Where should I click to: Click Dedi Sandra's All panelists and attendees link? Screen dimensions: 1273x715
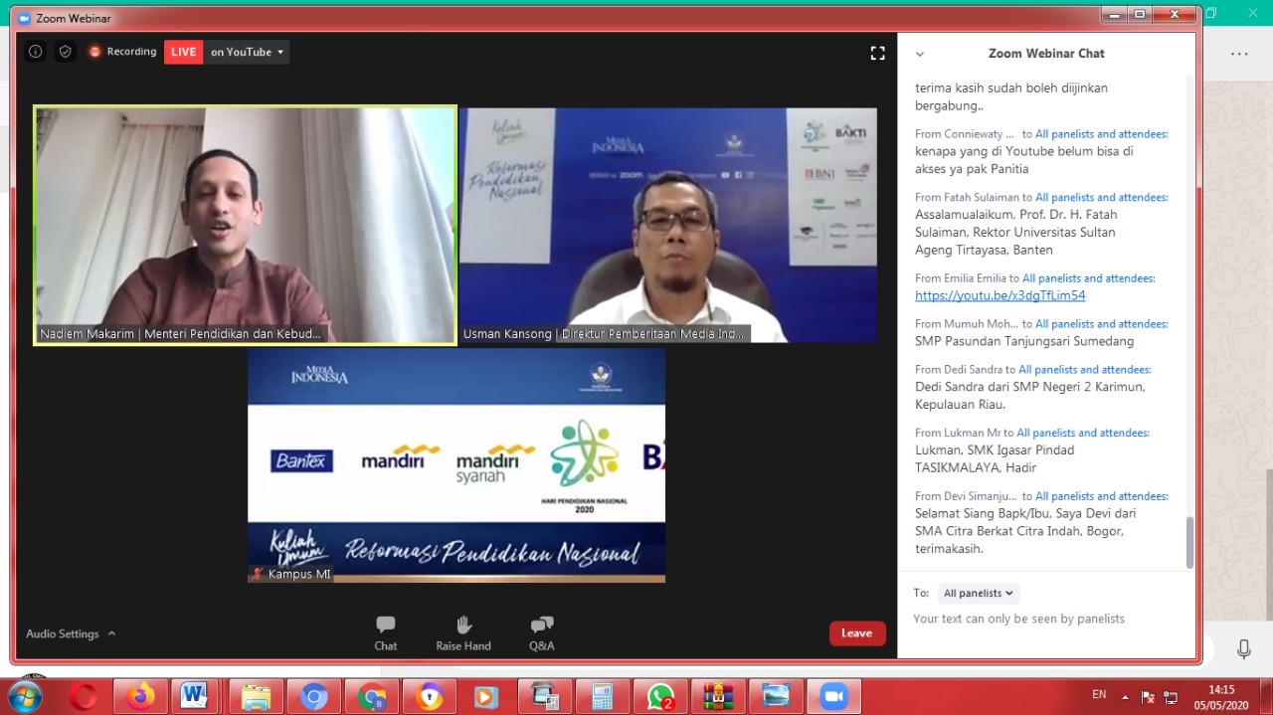click(1085, 369)
